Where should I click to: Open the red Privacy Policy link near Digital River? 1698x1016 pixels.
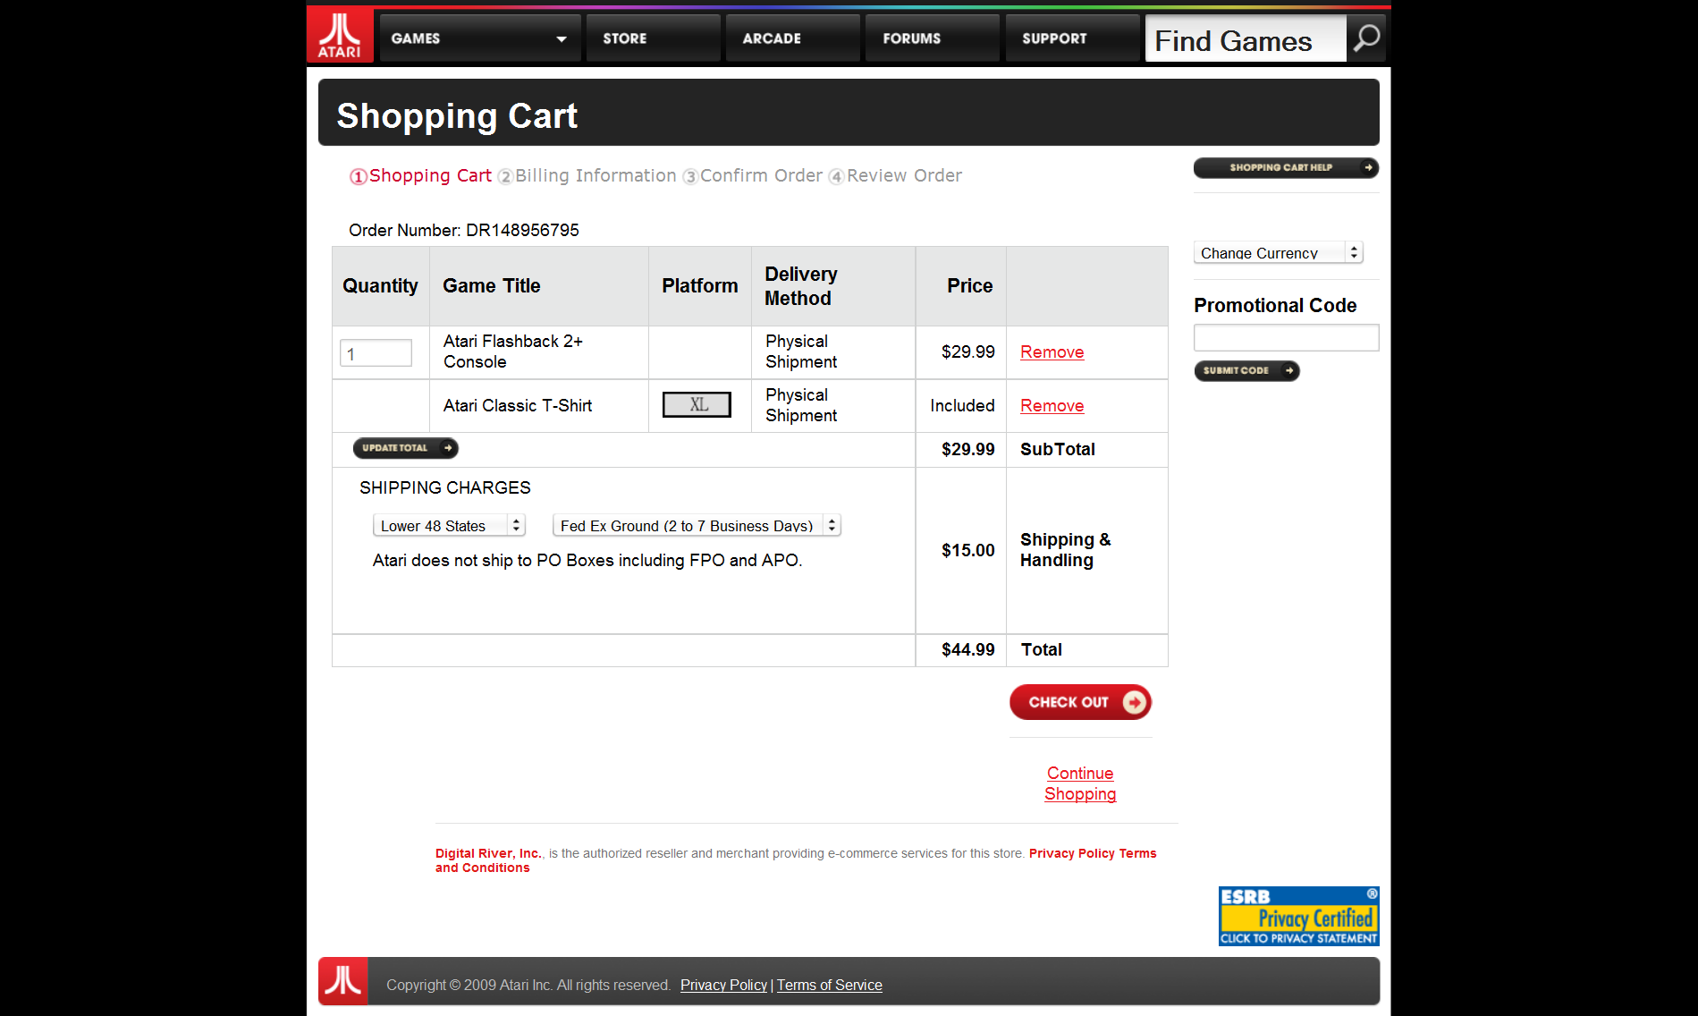(x=1071, y=853)
